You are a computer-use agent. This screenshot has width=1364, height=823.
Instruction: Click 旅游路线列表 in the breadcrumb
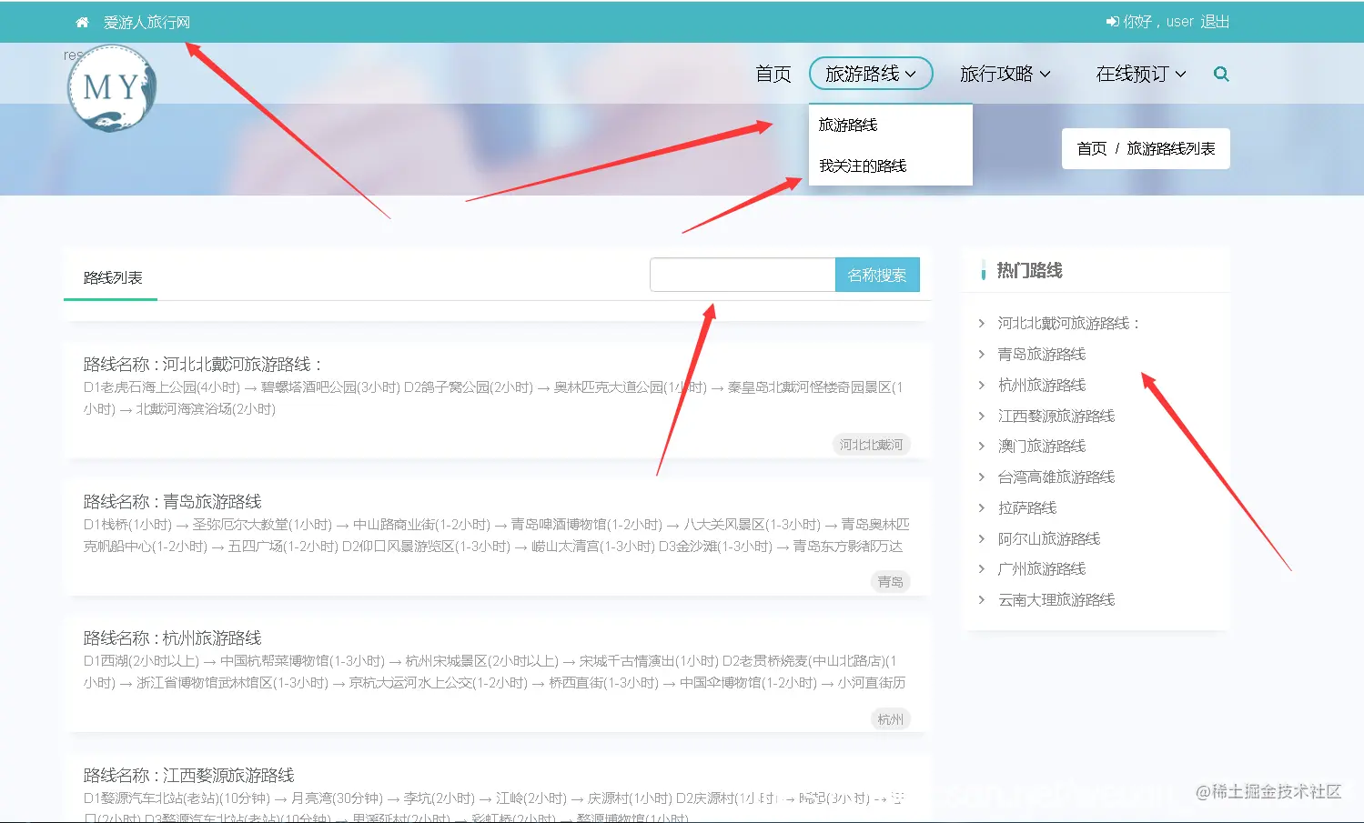coord(1171,148)
